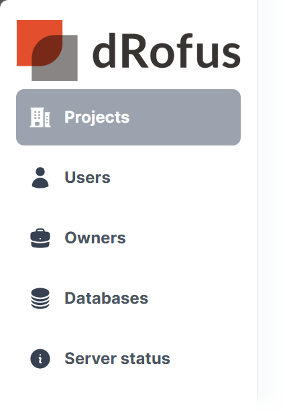View the Server status page

[x=128, y=359]
